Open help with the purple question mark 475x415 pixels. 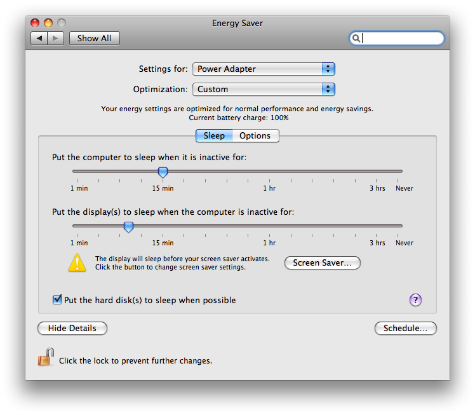[415, 300]
